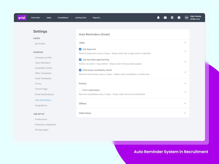Open Email Templates settings
The height and width of the screenshot is (164, 219).
pos(43,78)
